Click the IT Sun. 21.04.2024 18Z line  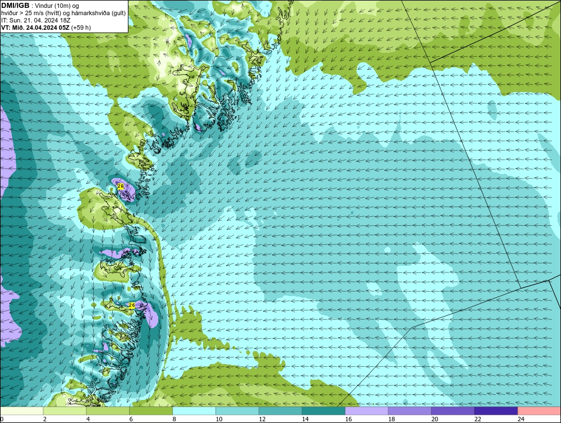(x=36, y=20)
